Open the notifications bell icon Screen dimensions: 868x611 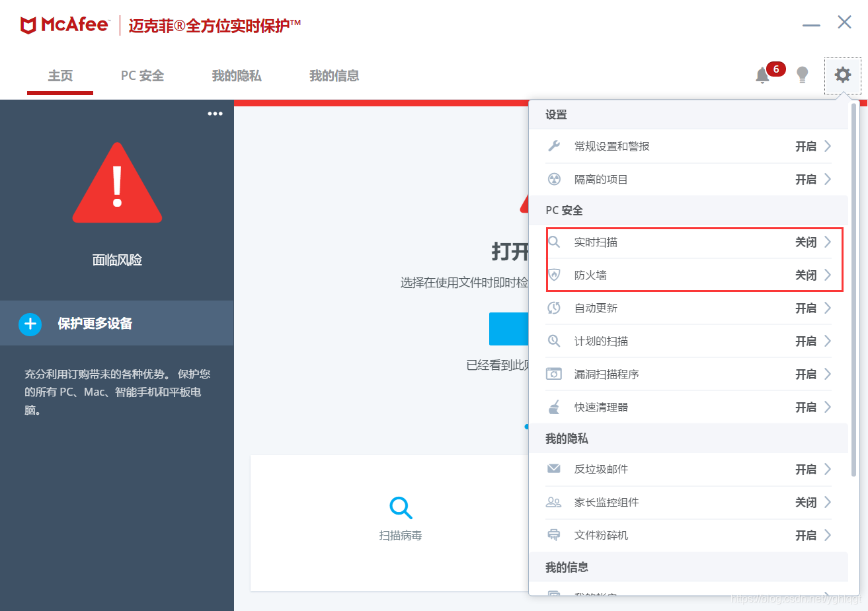pos(762,75)
